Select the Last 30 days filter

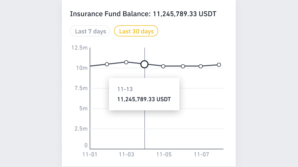point(136,31)
